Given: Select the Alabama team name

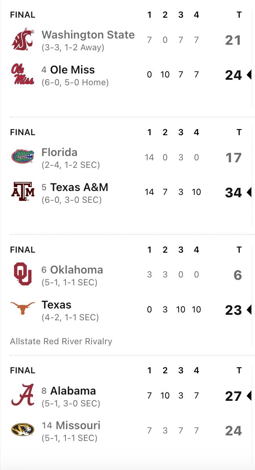Looking at the screenshot, I should 73,391.
